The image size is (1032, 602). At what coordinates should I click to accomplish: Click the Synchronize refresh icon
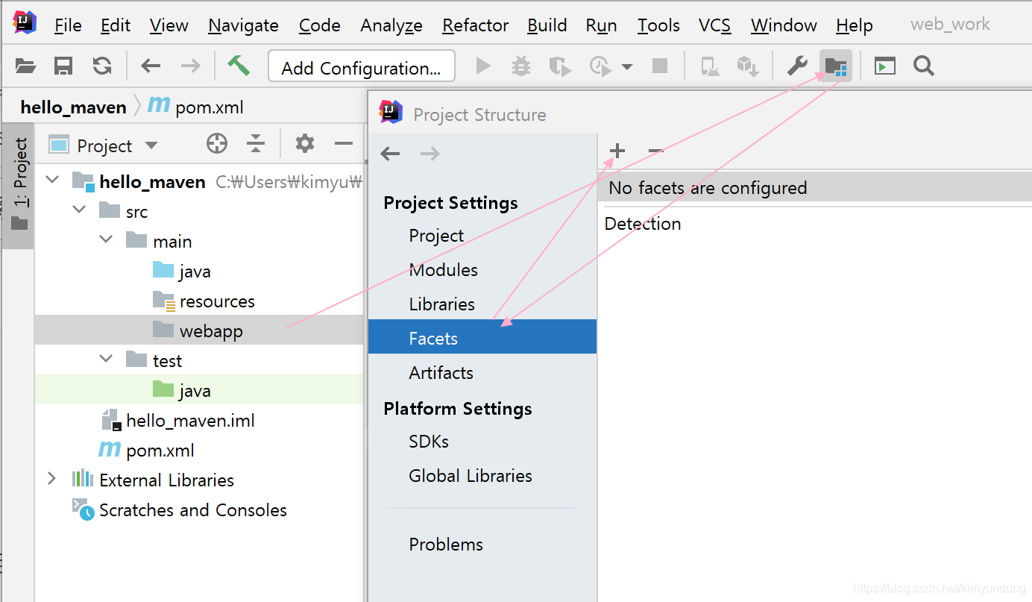coord(102,66)
